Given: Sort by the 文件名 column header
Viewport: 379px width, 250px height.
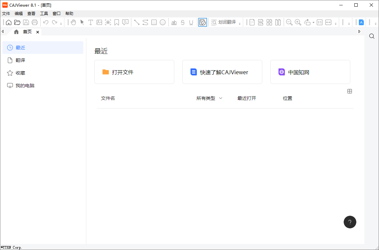Looking at the screenshot, I should 108,98.
